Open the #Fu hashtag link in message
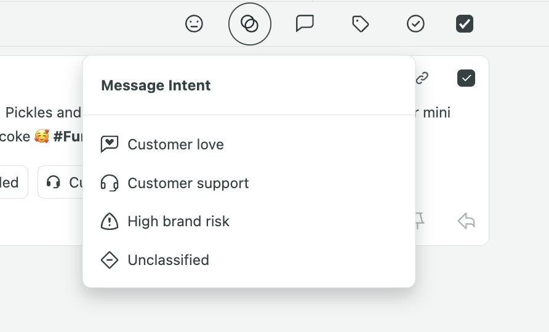This screenshot has height=332, width=549. point(68,136)
